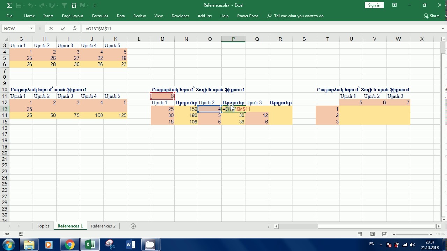Open the Data ribbon tab
The height and width of the screenshot is (251, 447).
(121, 16)
